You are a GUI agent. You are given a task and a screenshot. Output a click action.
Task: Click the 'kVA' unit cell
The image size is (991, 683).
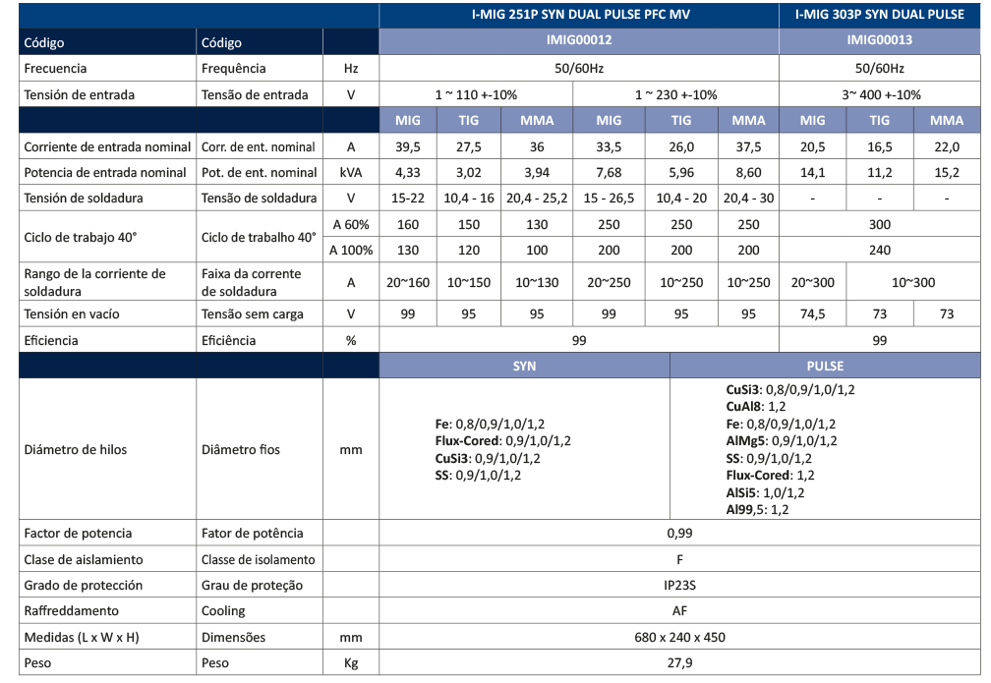click(x=351, y=173)
